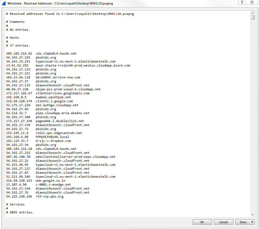The height and width of the screenshot is (229, 259).
Task: Click the help question mark button
Action: pyautogui.click(x=242, y=2)
